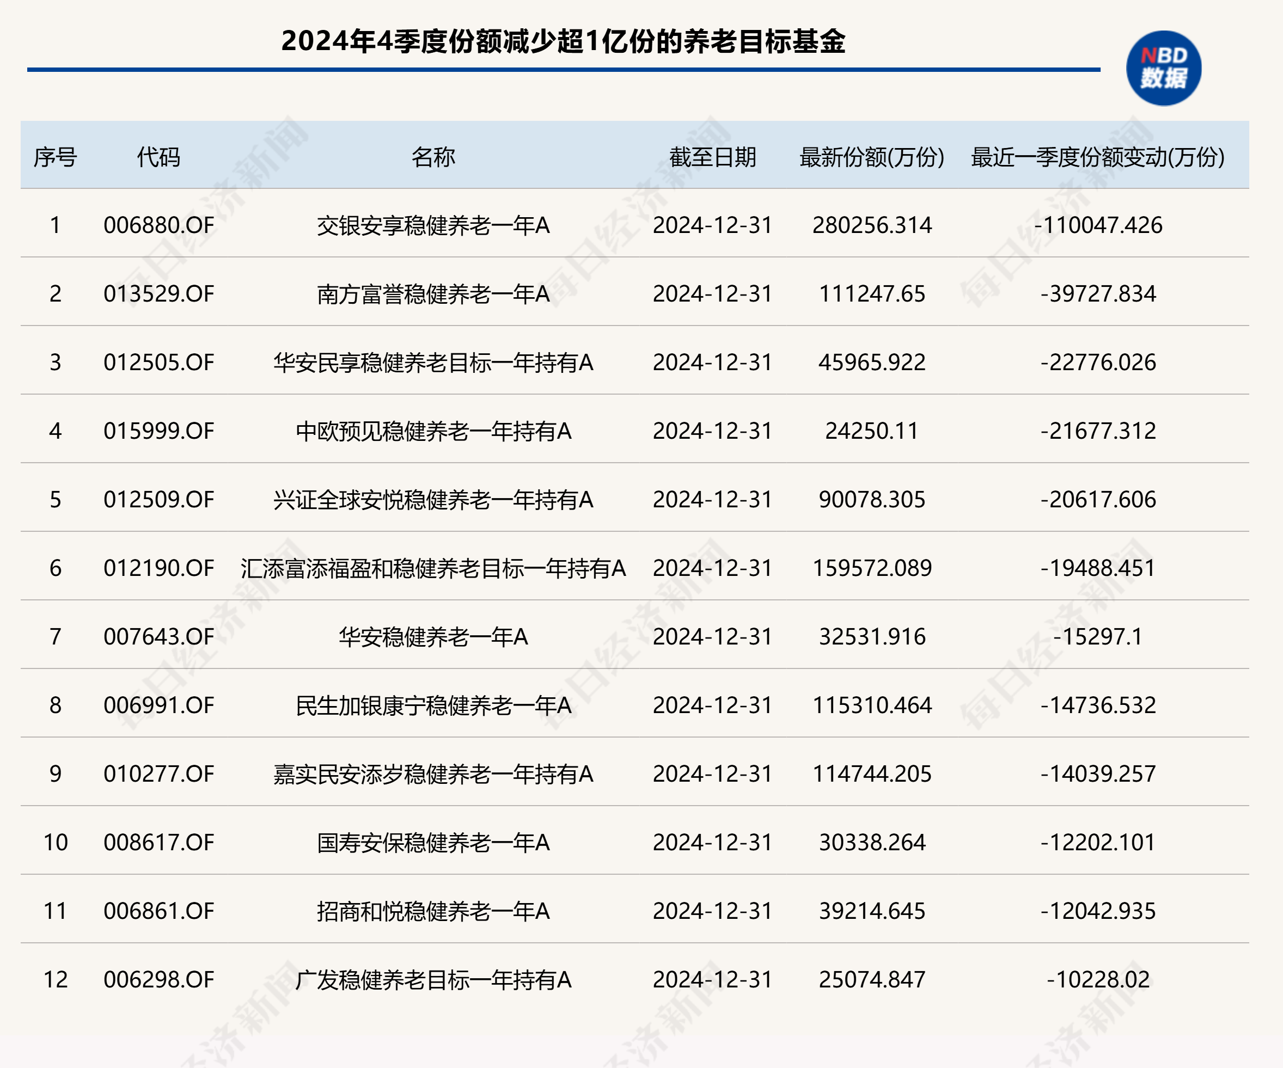
Task: Click share value 39214.645
Action: click(x=872, y=911)
